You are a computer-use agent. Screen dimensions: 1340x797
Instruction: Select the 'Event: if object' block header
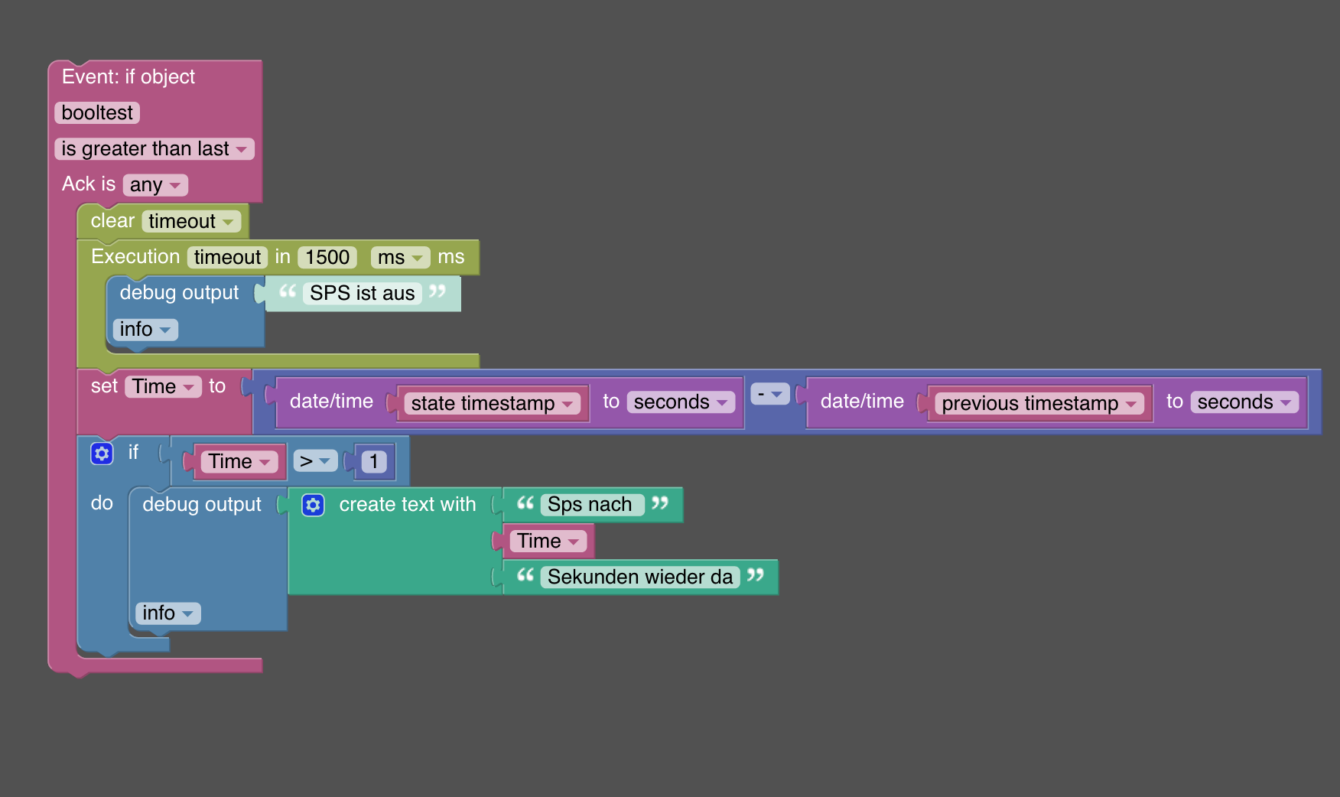(x=128, y=77)
